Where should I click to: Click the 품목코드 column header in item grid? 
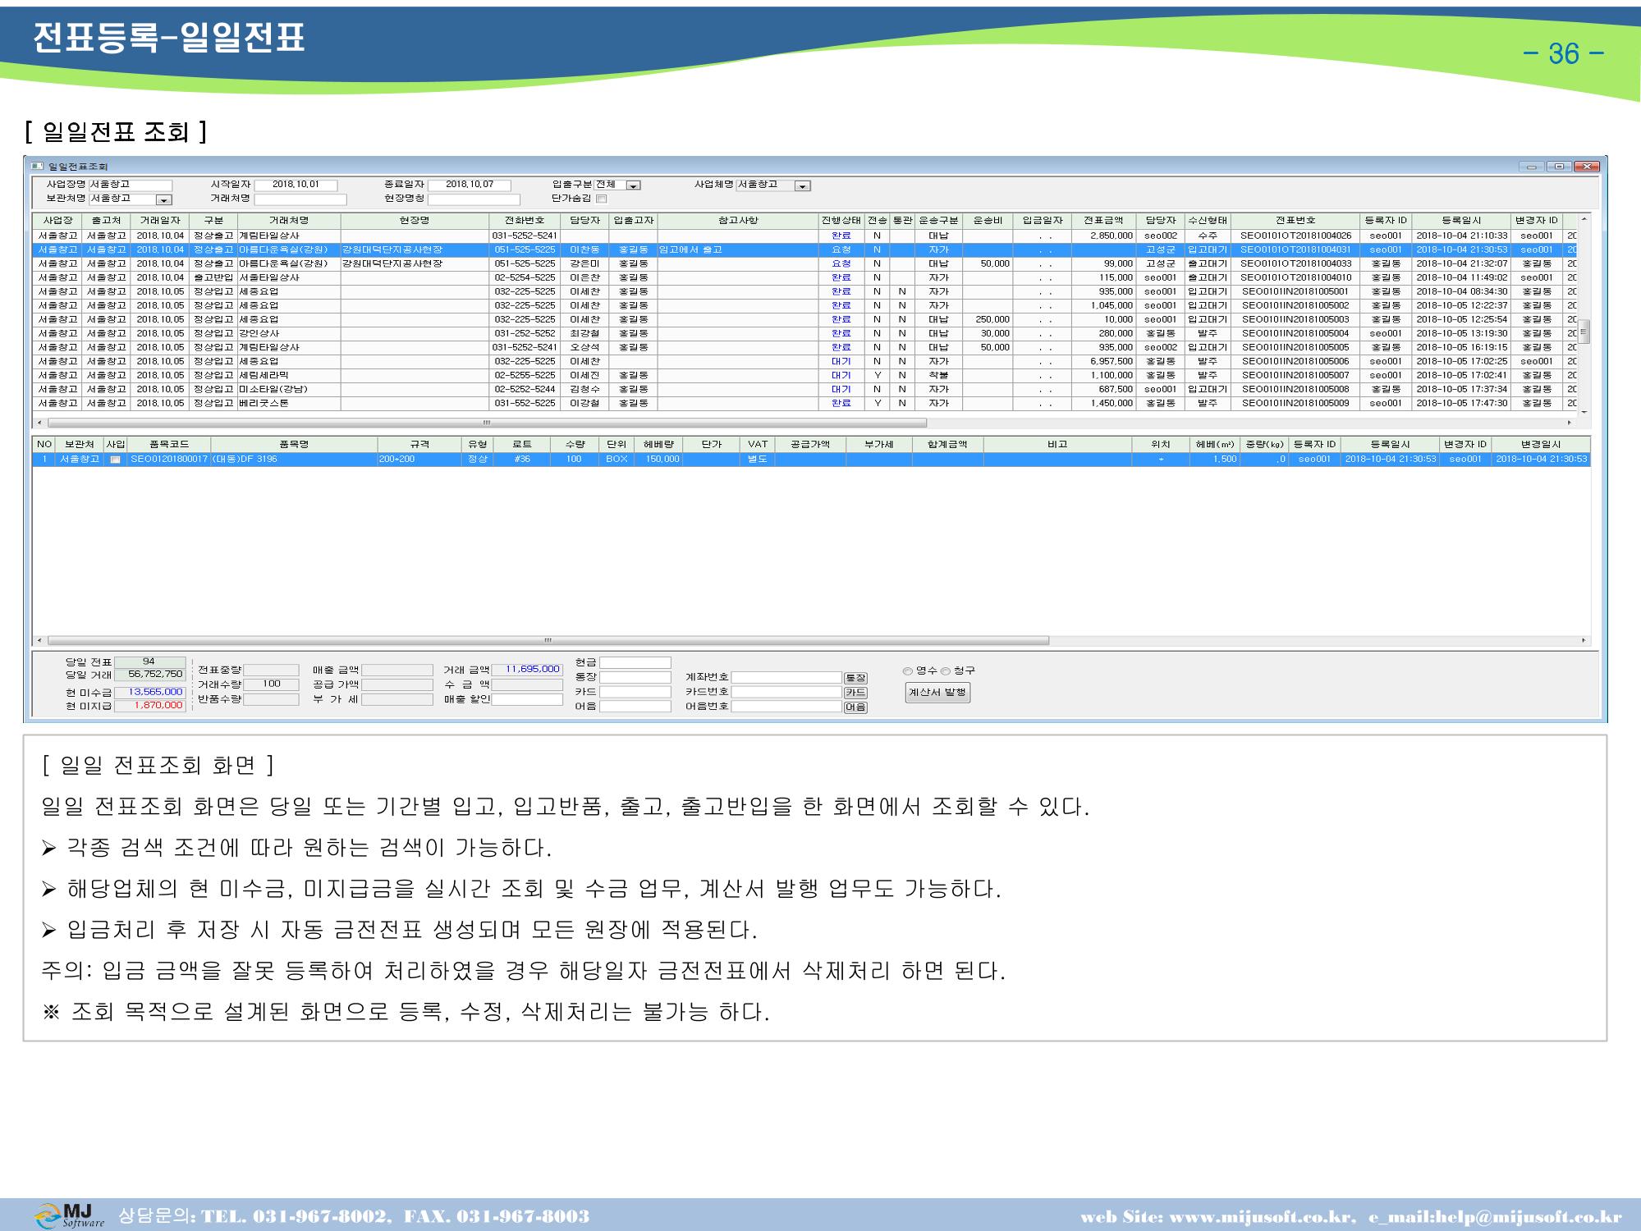pos(169,445)
